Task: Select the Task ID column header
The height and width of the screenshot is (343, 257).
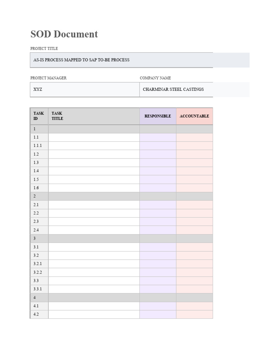Action: [39, 116]
